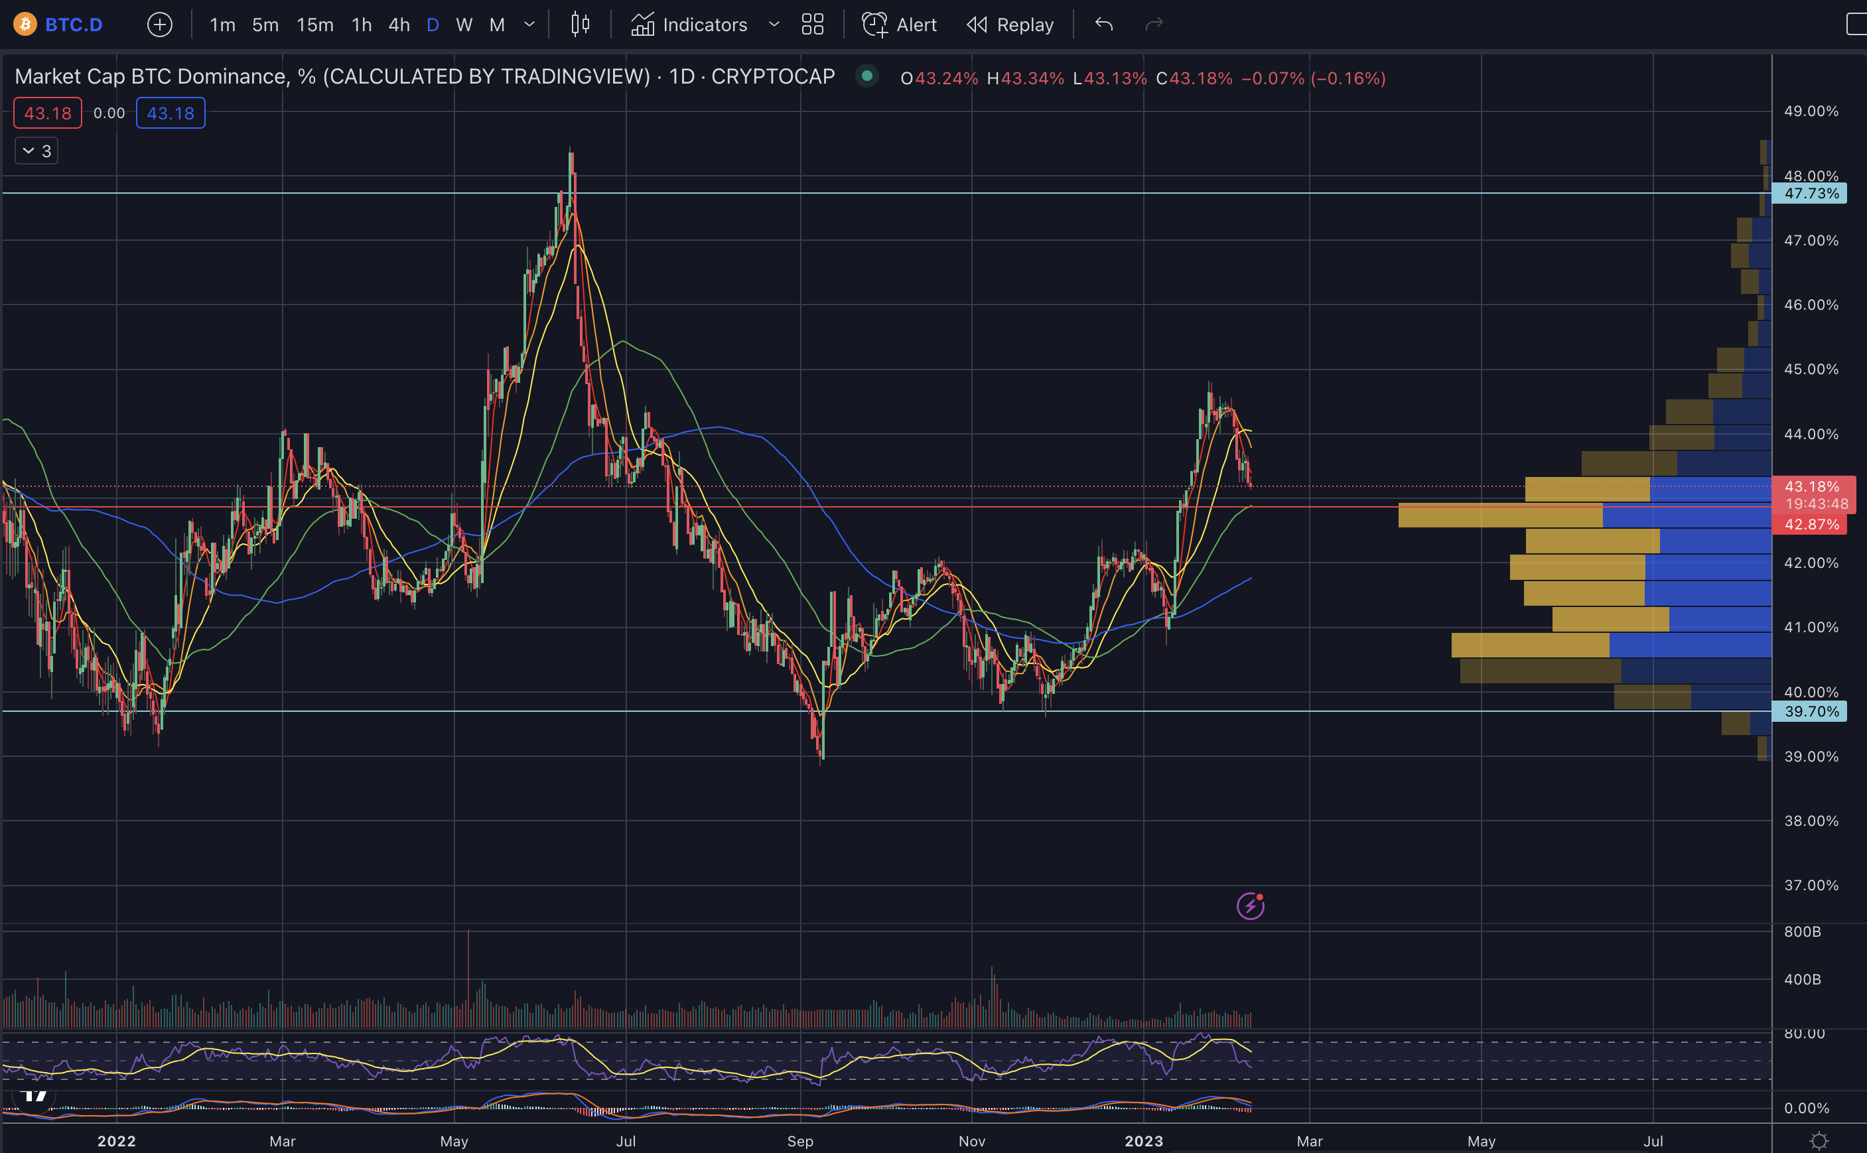Expand the timeframe dropdown chevron
1867x1153 pixels.
(x=529, y=25)
